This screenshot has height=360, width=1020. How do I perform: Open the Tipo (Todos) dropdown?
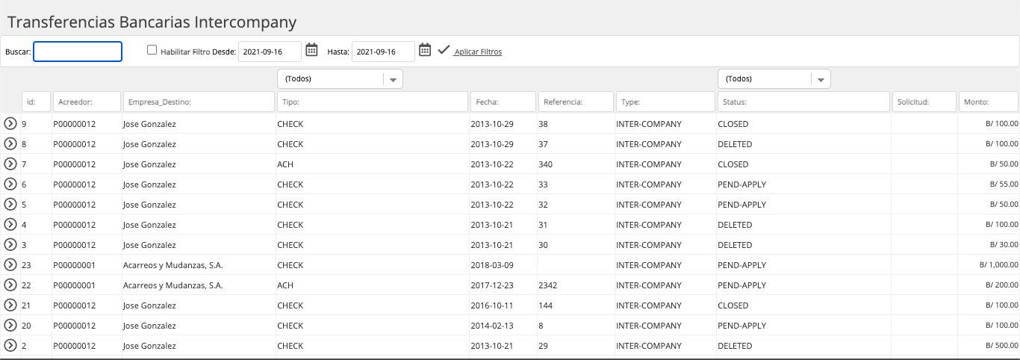(340, 78)
